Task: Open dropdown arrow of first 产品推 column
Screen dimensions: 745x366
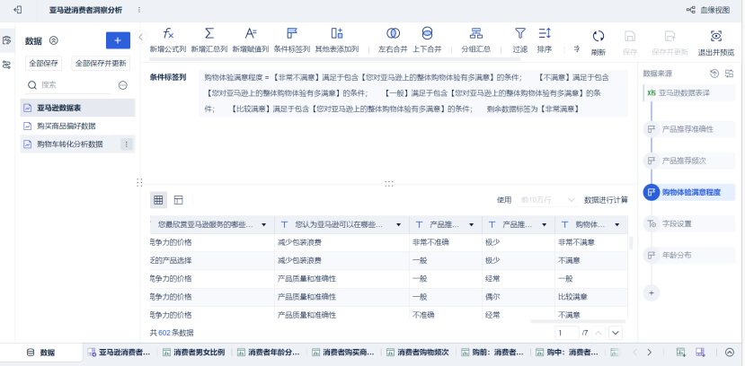Action: [471, 225]
